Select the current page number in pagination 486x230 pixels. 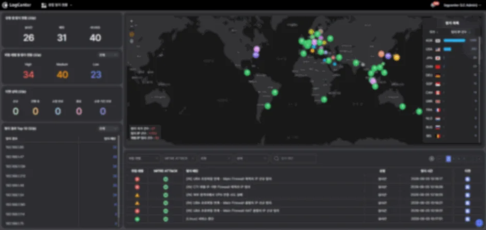tap(448, 159)
